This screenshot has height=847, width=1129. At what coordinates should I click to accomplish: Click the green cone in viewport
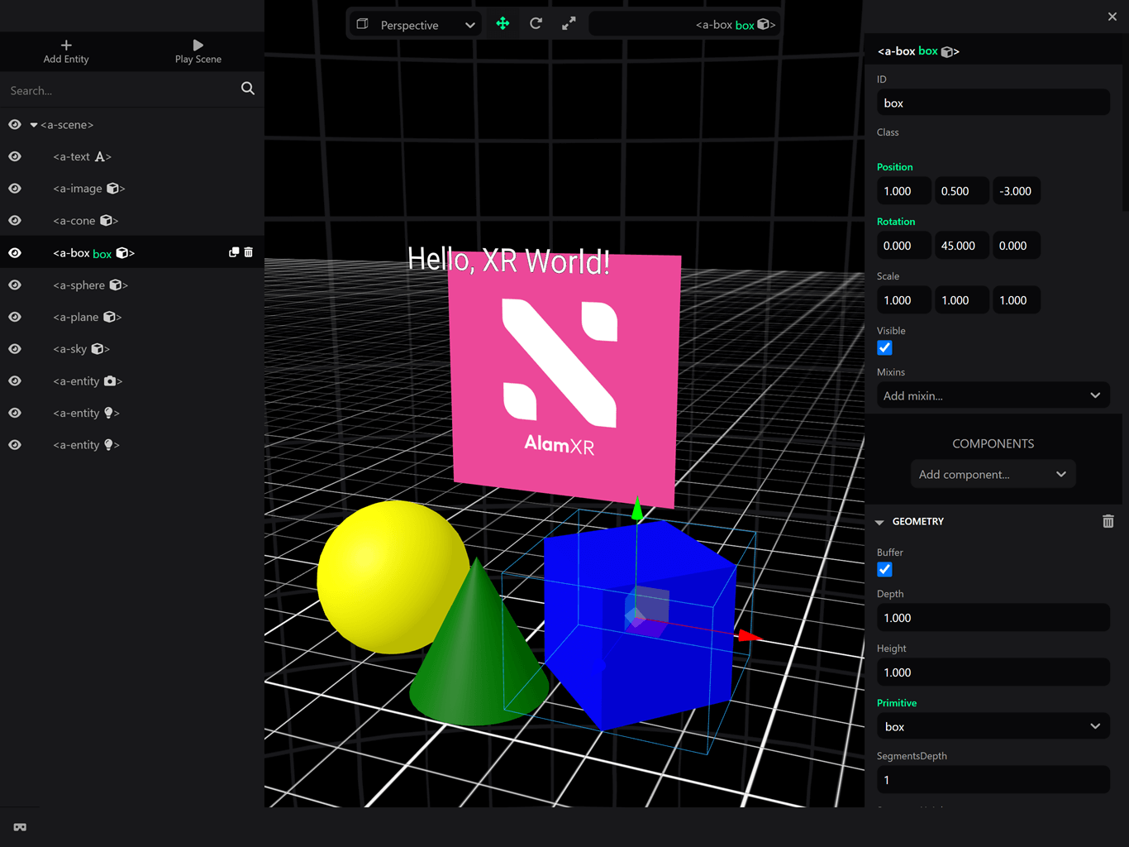pyautogui.click(x=478, y=653)
